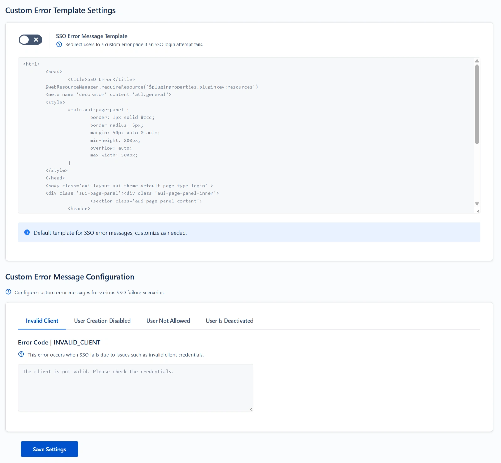The width and height of the screenshot is (501, 463).
Task: Go to the User Is Deactivated tab
Action: (x=230, y=321)
